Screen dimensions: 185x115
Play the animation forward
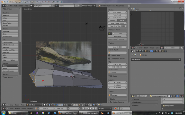click(91, 109)
